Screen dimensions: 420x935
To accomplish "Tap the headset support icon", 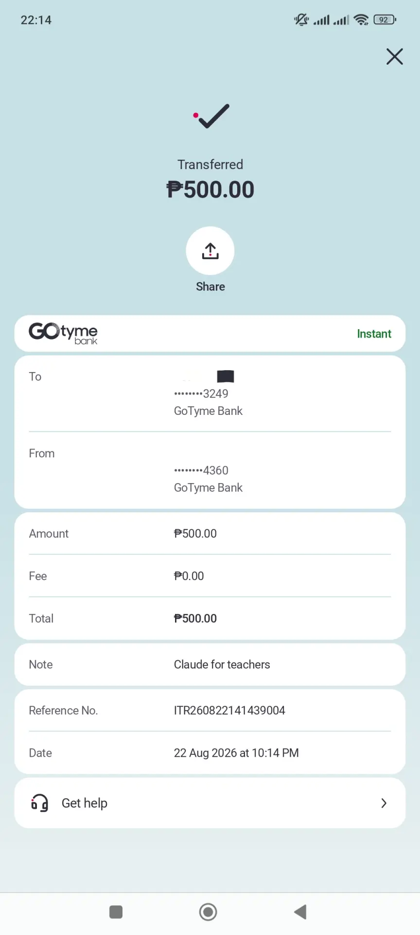I will click(39, 803).
